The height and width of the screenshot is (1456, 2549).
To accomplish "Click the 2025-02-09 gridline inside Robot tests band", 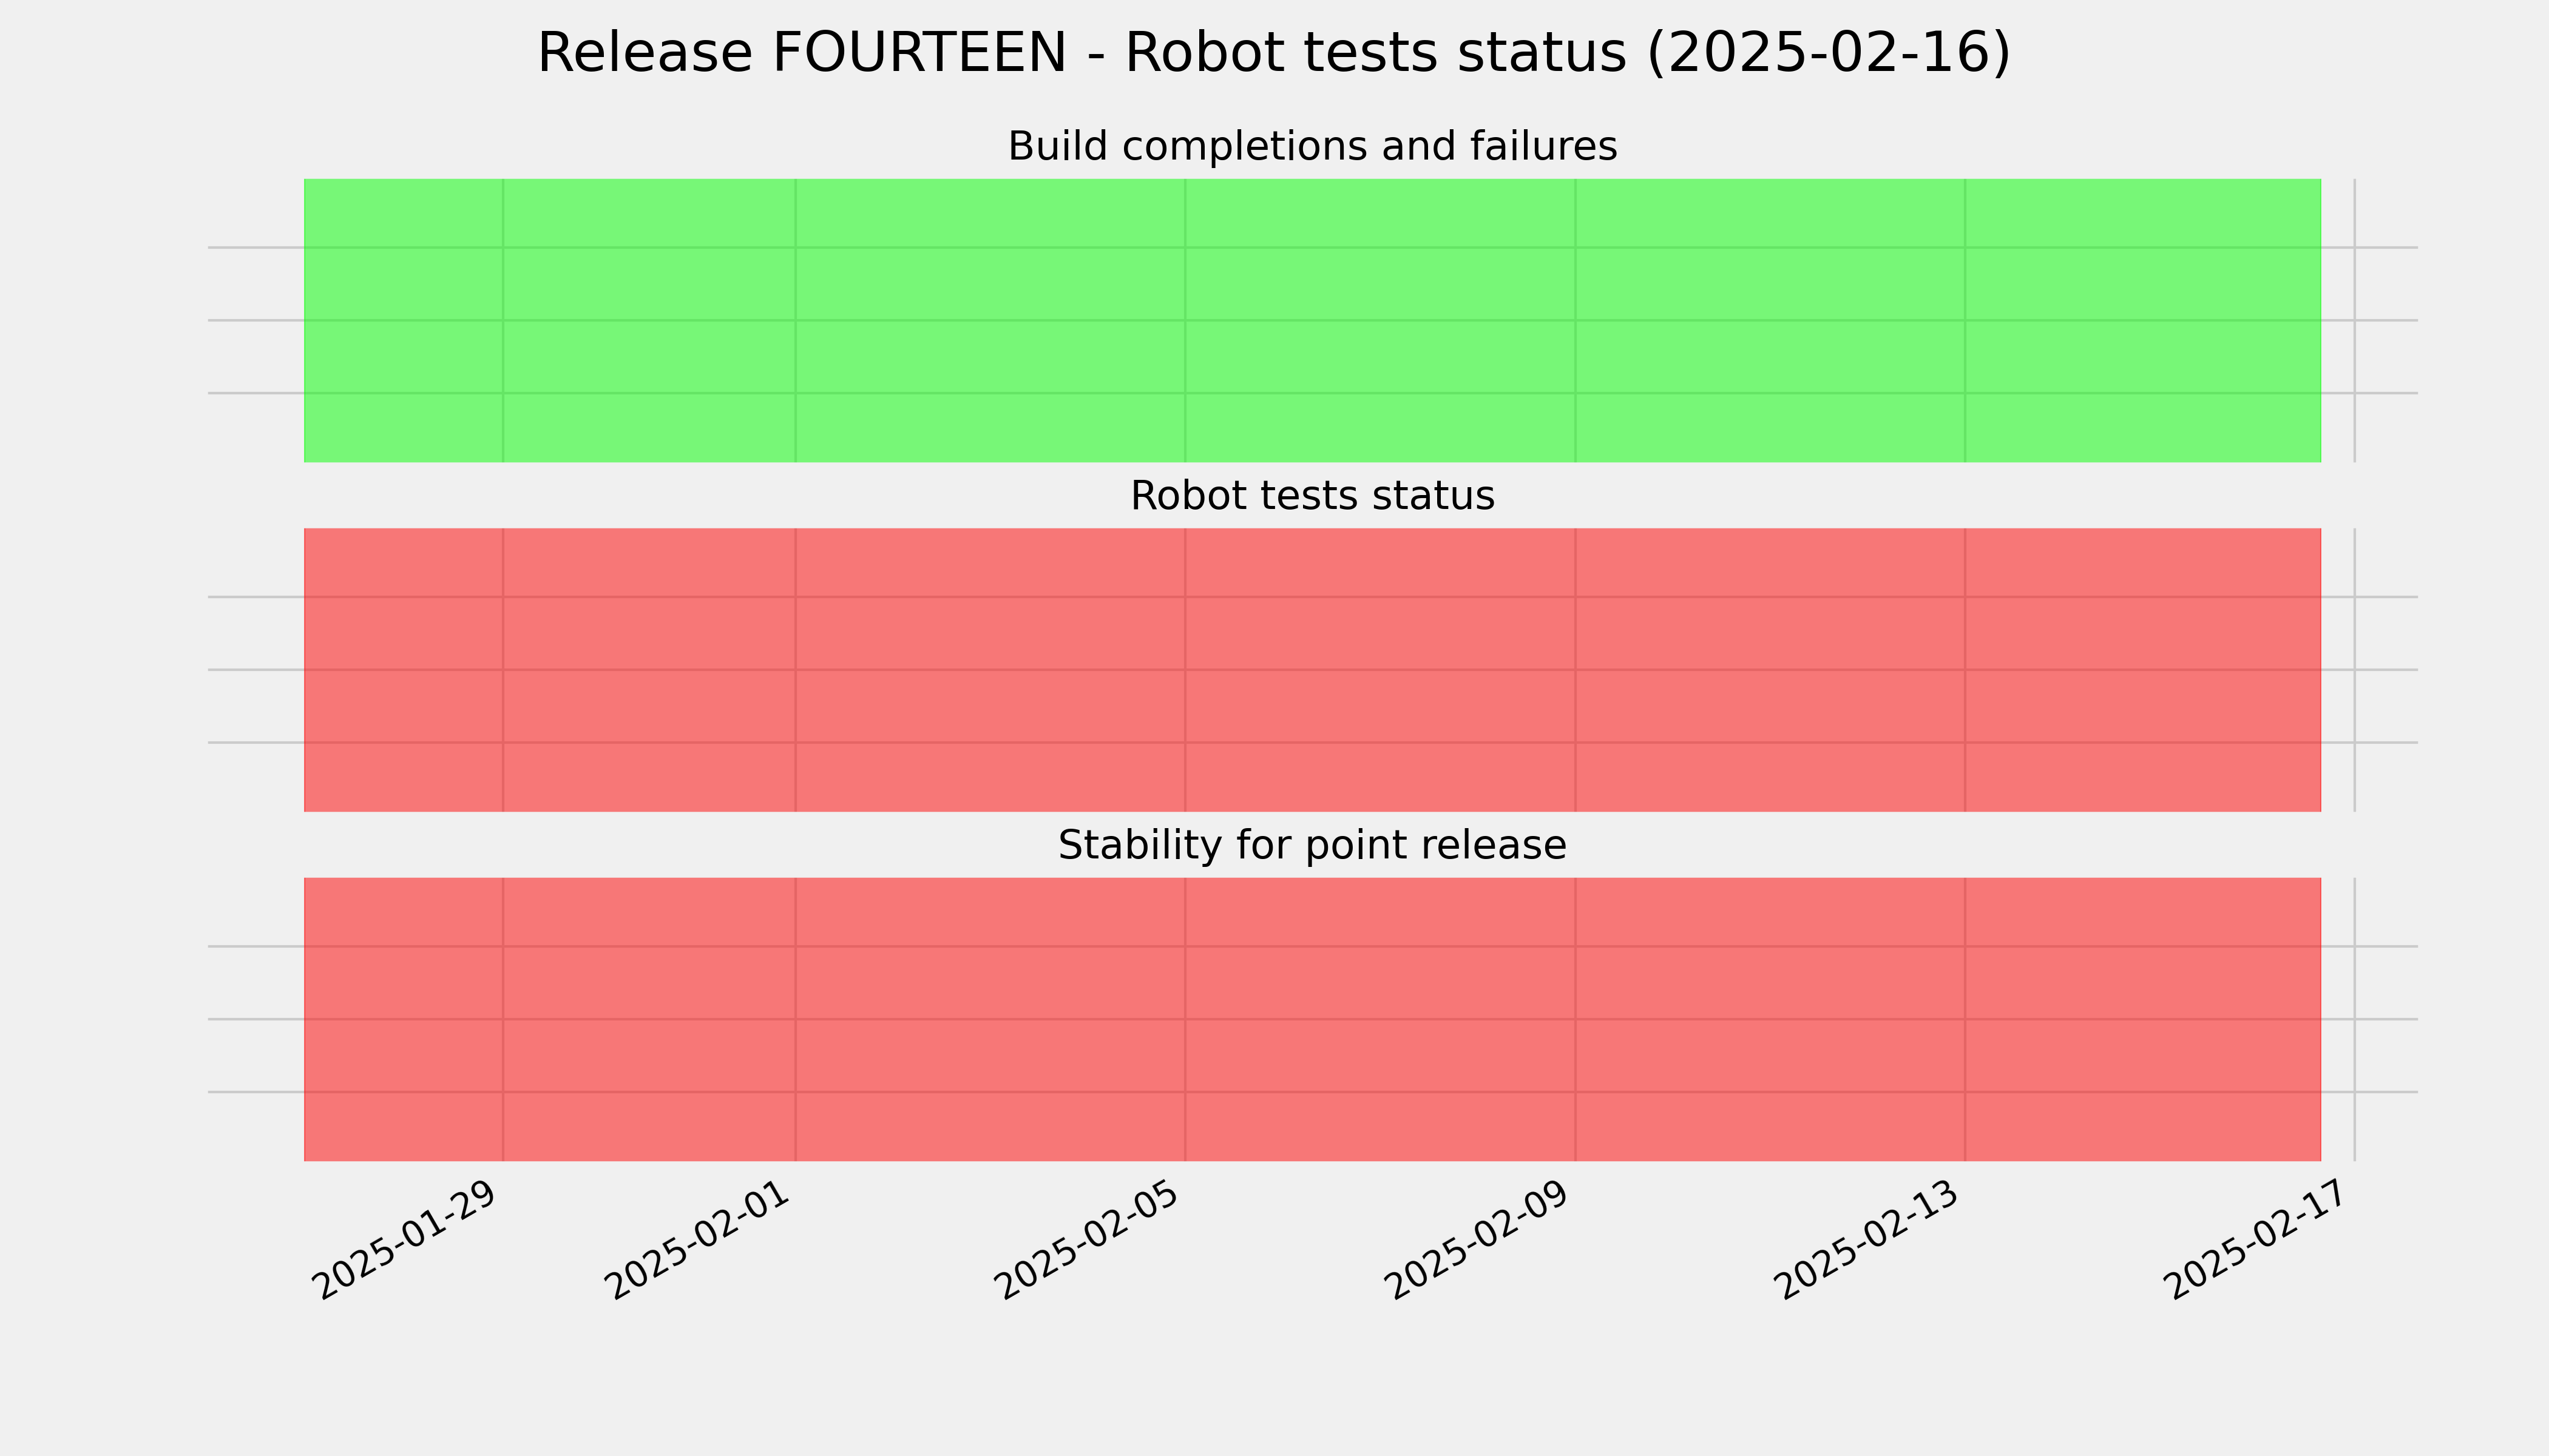I will [x=1576, y=670].
